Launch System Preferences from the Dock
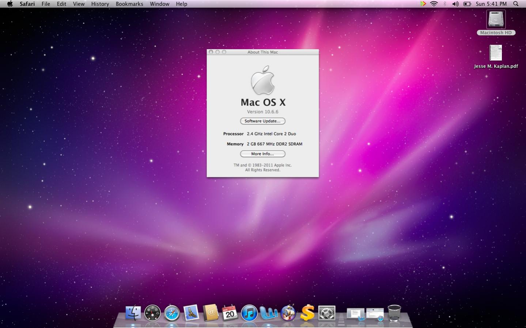The width and height of the screenshot is (526, 328). (x=327, y=313)
